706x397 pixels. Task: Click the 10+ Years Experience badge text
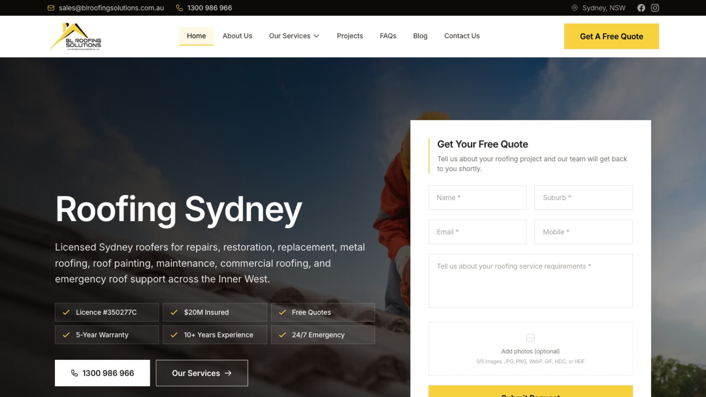coord(218,335)
